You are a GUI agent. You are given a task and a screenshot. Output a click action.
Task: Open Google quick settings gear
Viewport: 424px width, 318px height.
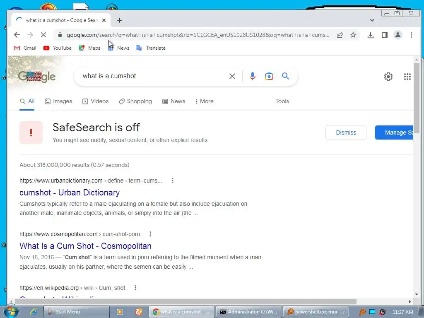coord(388,77)
